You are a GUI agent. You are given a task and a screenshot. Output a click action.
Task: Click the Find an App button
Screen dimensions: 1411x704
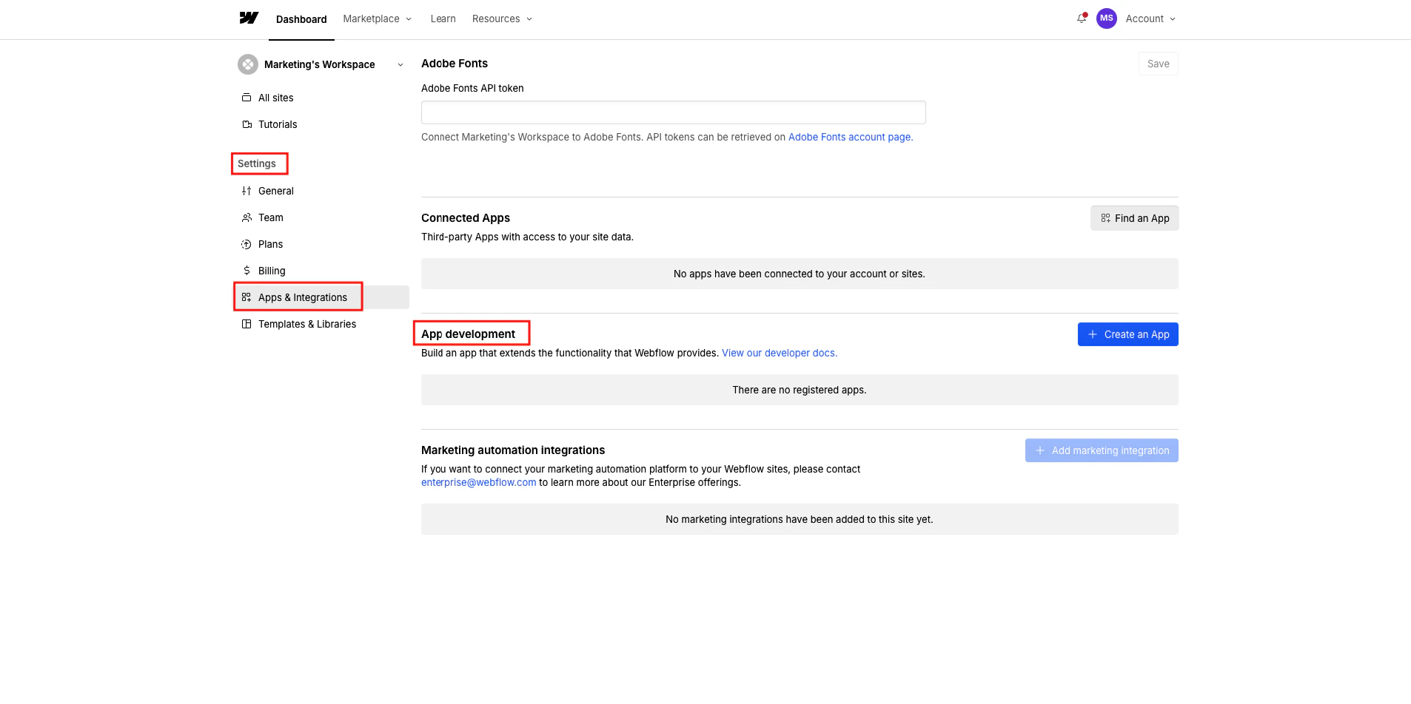(x=1134, y=218)
